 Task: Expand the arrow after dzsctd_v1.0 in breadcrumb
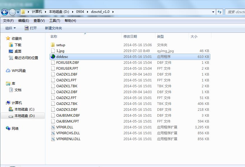point(113,12)
